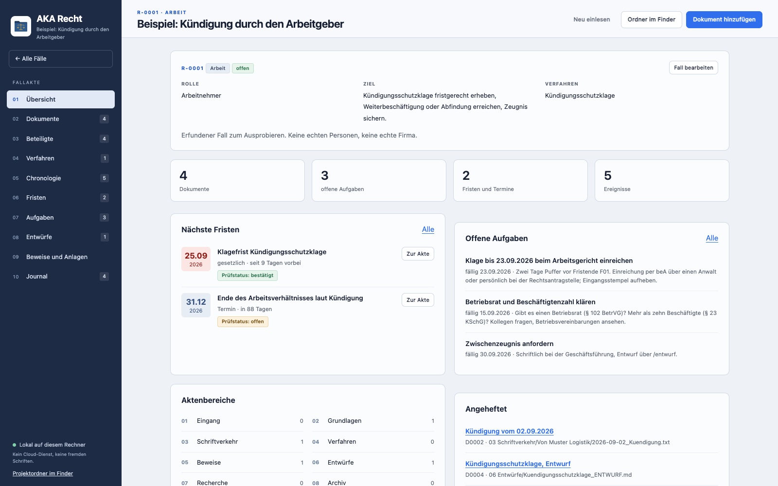Click the Prüfstatus: bestätigt badge
Screen dimensions: 778x486
point(248,276)
